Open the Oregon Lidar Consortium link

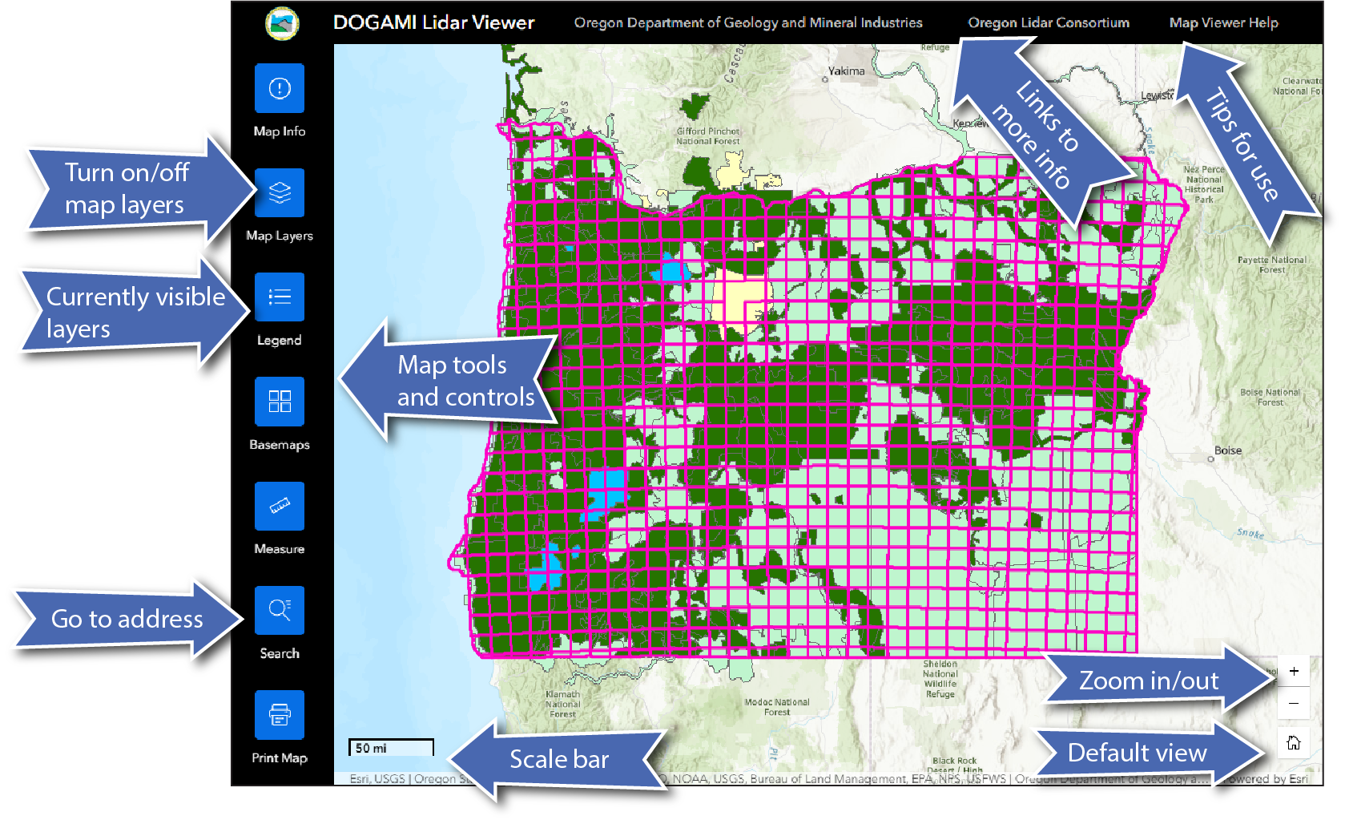(x=1049, y=22)
